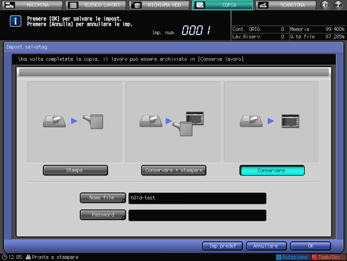Screen dimensions: 347x261
Task: Open the RICHIAMA HDD tab
Action: click(x=159, y=5)
